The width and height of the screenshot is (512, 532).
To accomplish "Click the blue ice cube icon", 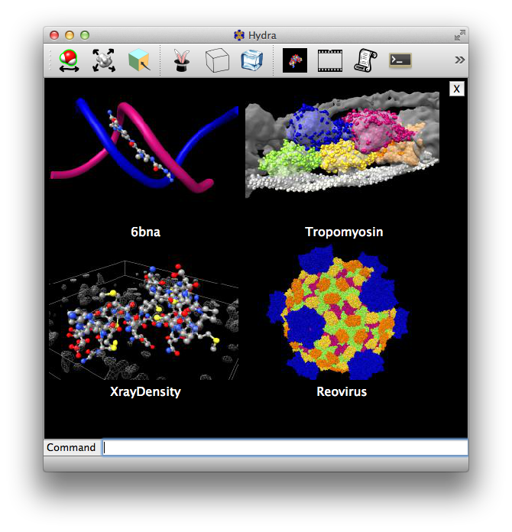I will [x=251, y=60].
